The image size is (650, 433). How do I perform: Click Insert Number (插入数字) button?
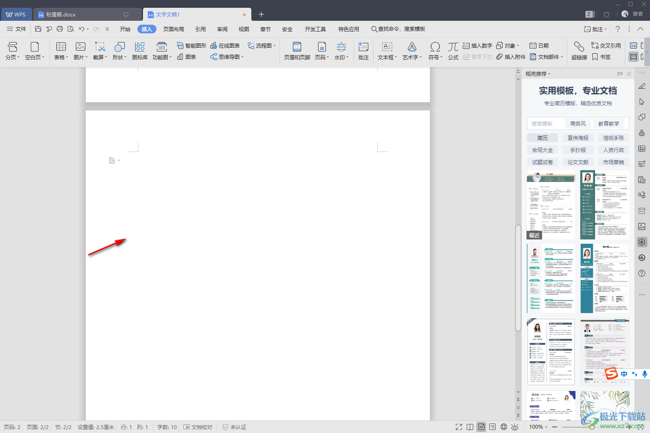tap(478, 45)
